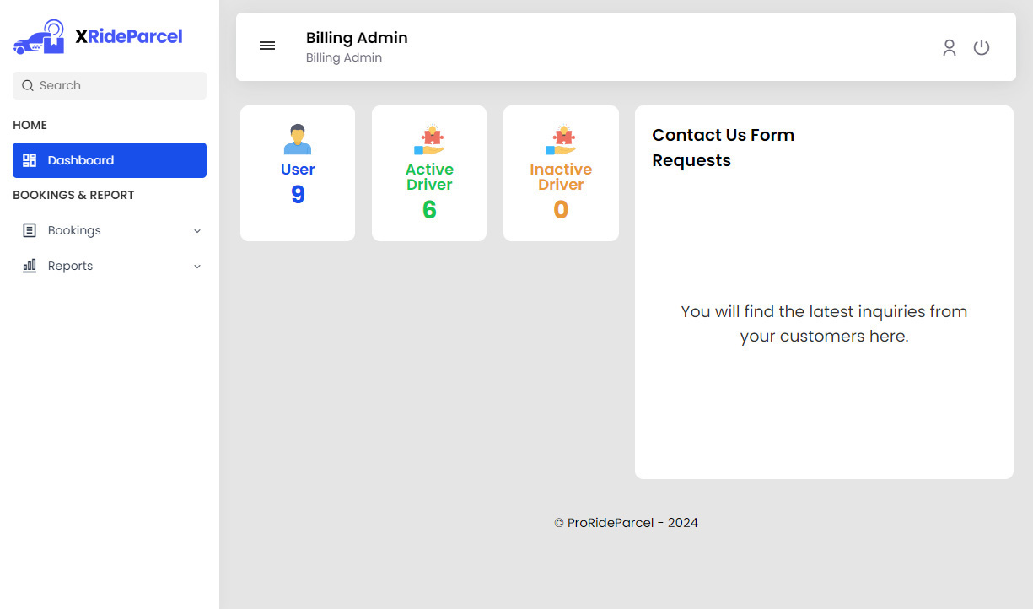1033x609 pixels.
Task: Expand the Reports chevron arrow
Action: coord(197,267)
